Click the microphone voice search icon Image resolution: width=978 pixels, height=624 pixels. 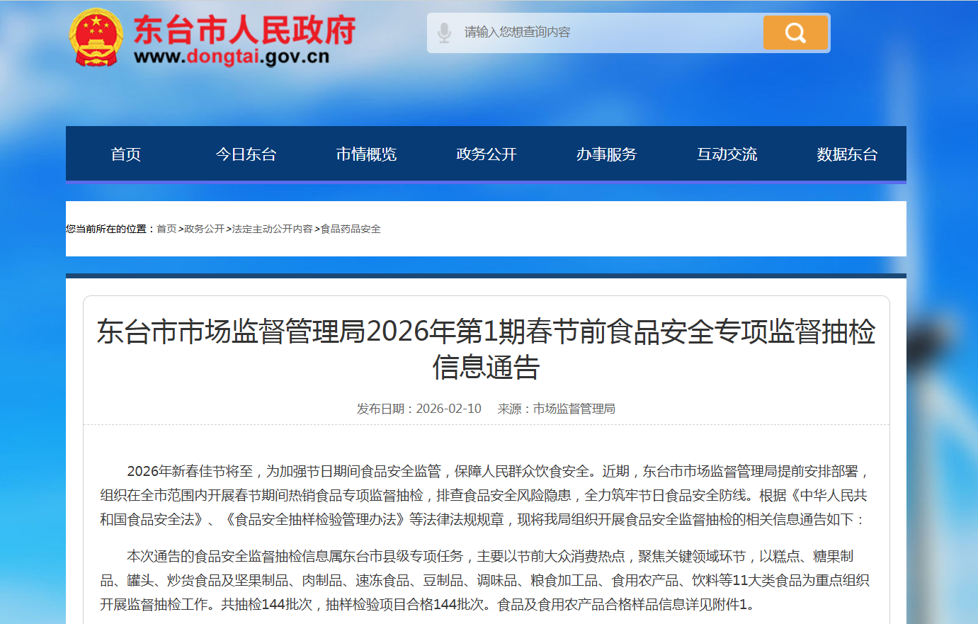pyautogui.click(x=444, y=33)
